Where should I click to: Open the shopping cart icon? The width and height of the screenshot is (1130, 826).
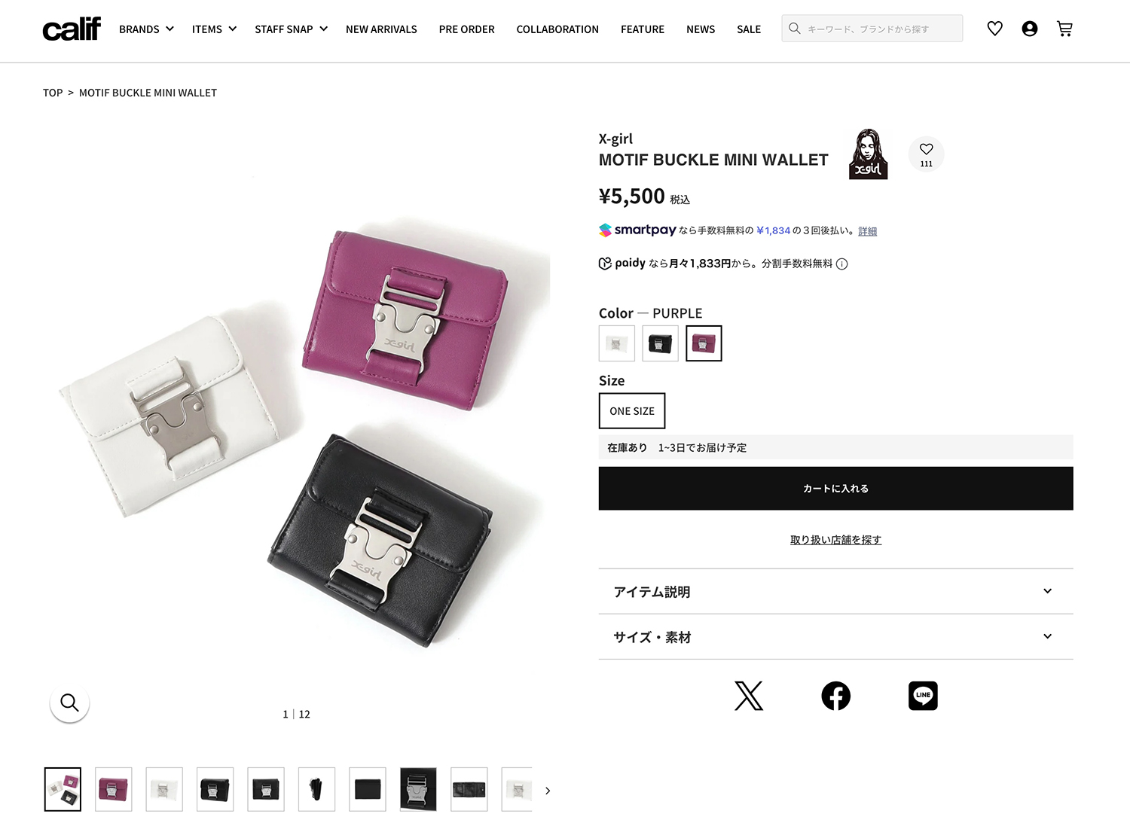(1064, 29)
